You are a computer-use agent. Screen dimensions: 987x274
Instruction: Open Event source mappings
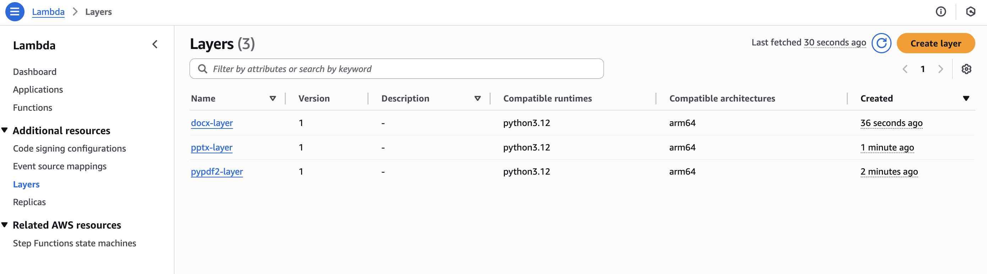pos(60,166)
